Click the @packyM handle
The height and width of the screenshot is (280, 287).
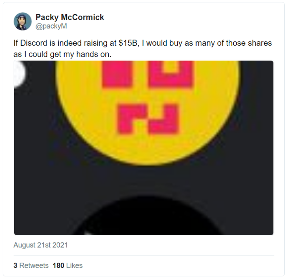point(51,27)
